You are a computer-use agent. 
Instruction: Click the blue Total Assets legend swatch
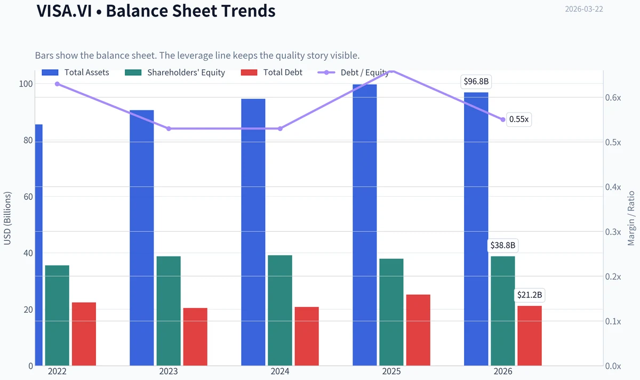tap(50, 72)
